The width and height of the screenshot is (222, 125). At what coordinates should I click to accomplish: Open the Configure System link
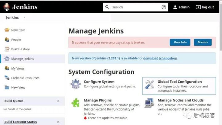point(99,82)
